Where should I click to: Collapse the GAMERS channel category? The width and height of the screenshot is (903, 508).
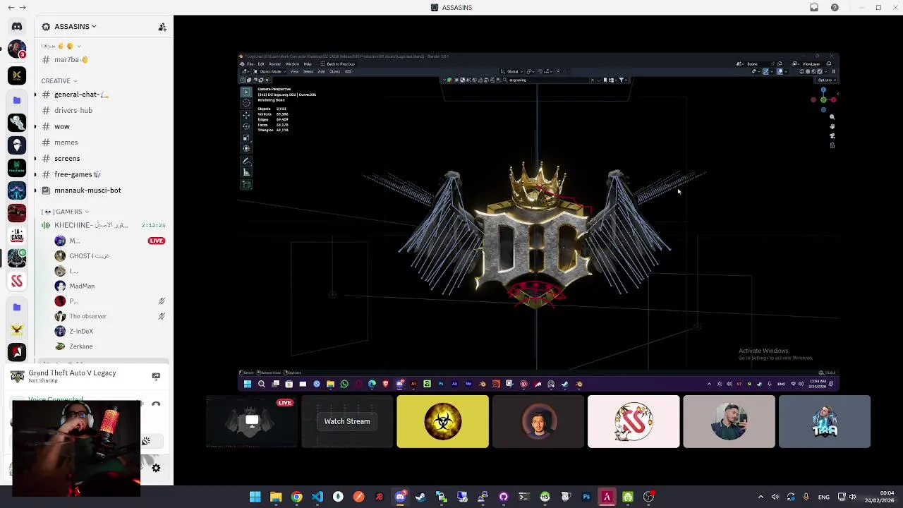click(65, 212)
